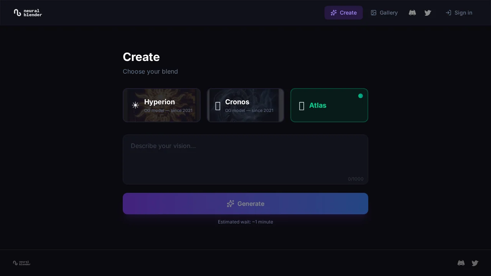Viewport: 491px width, 276px height.
Task: Select the Cronos model
Action: 245,105
